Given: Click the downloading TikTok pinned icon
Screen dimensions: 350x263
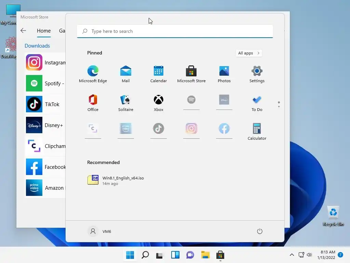Looking at the screenshot, I should tap(159, 131).
